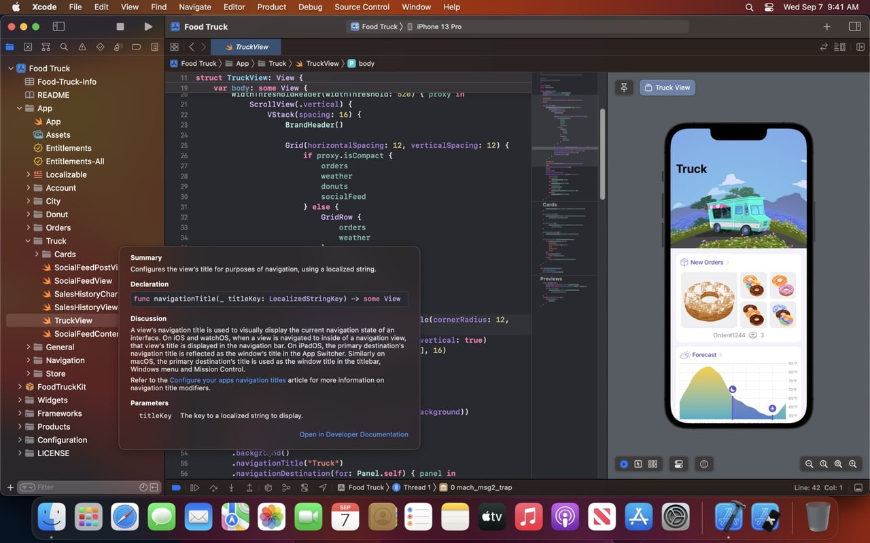Image resolution: width=870 pixels, height=543 pixels.
Task: Click the Open in Developer Documentation link
Action: click(x=353, y=434)
